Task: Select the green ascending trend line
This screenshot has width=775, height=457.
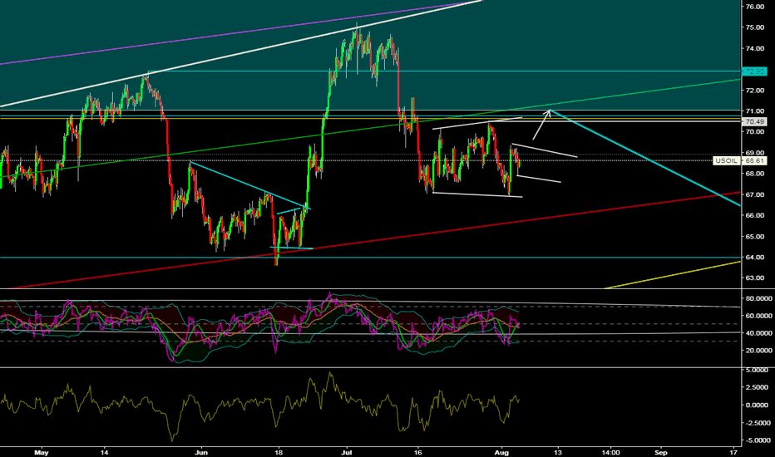Action: pyautogui.click(x=371, y=128)
